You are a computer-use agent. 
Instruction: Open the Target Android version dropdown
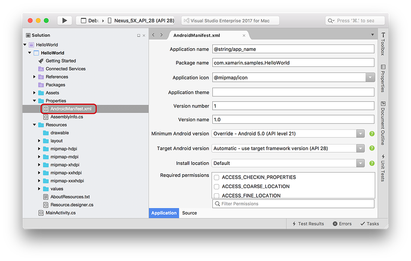click(x=360, y=148)
